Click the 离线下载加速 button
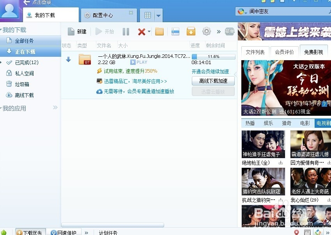331x235 pixels. click(x=213, y=81)
